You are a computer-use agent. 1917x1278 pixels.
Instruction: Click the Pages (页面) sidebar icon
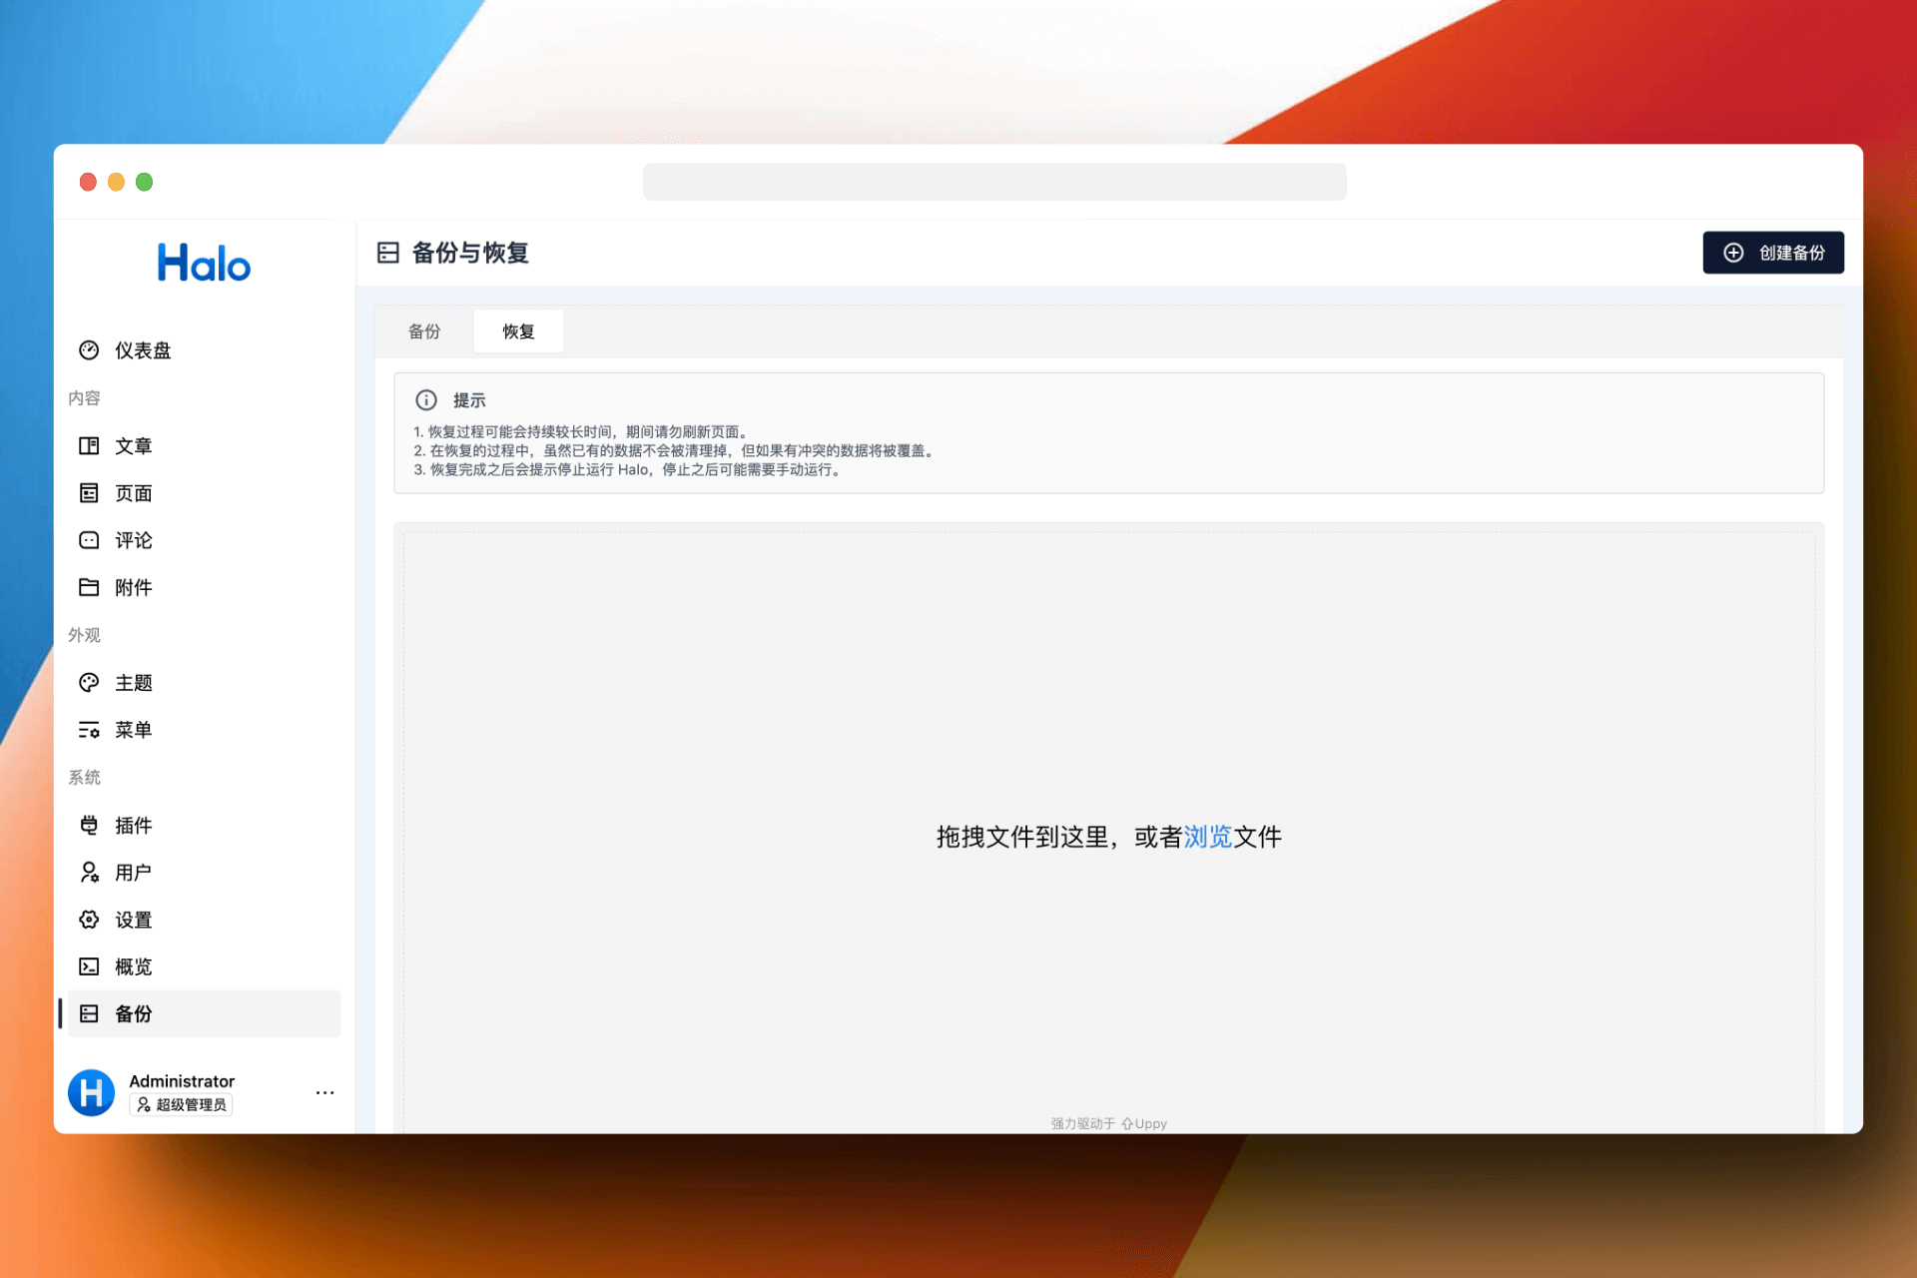(x=89, y=493)
